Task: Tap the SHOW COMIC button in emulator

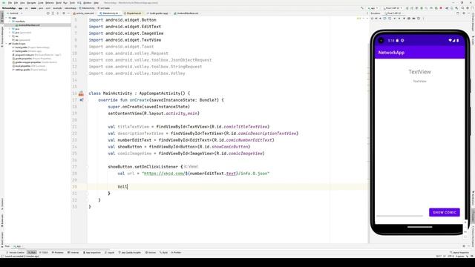Action: click(445, 212)
